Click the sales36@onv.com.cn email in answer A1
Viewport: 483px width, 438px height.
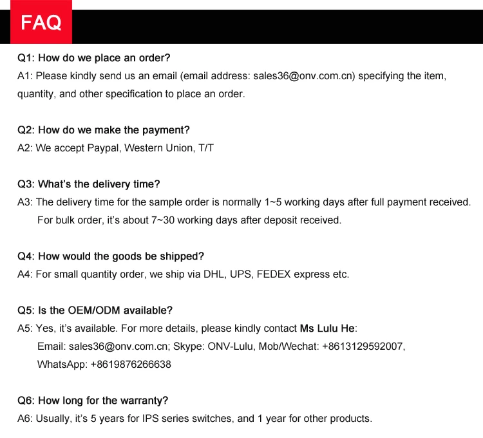tap(303, 76)
